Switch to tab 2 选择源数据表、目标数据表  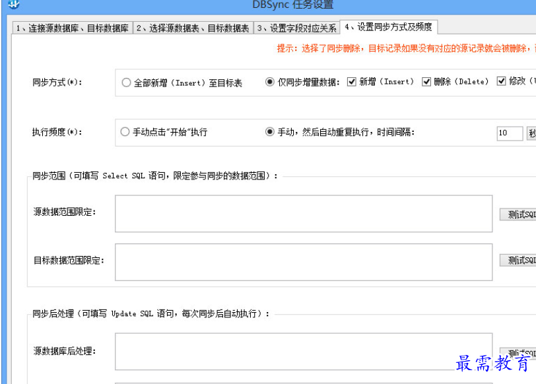(x=193, y=28)
